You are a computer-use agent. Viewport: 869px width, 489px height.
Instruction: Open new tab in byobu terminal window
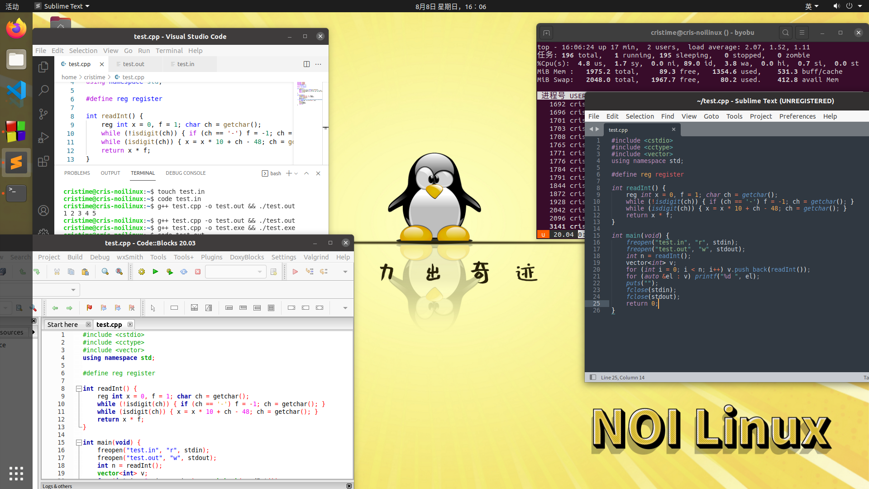[x=546, y=33]
